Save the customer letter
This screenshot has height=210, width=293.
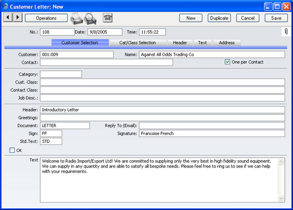pyautogui.click(x=276, y=18)
